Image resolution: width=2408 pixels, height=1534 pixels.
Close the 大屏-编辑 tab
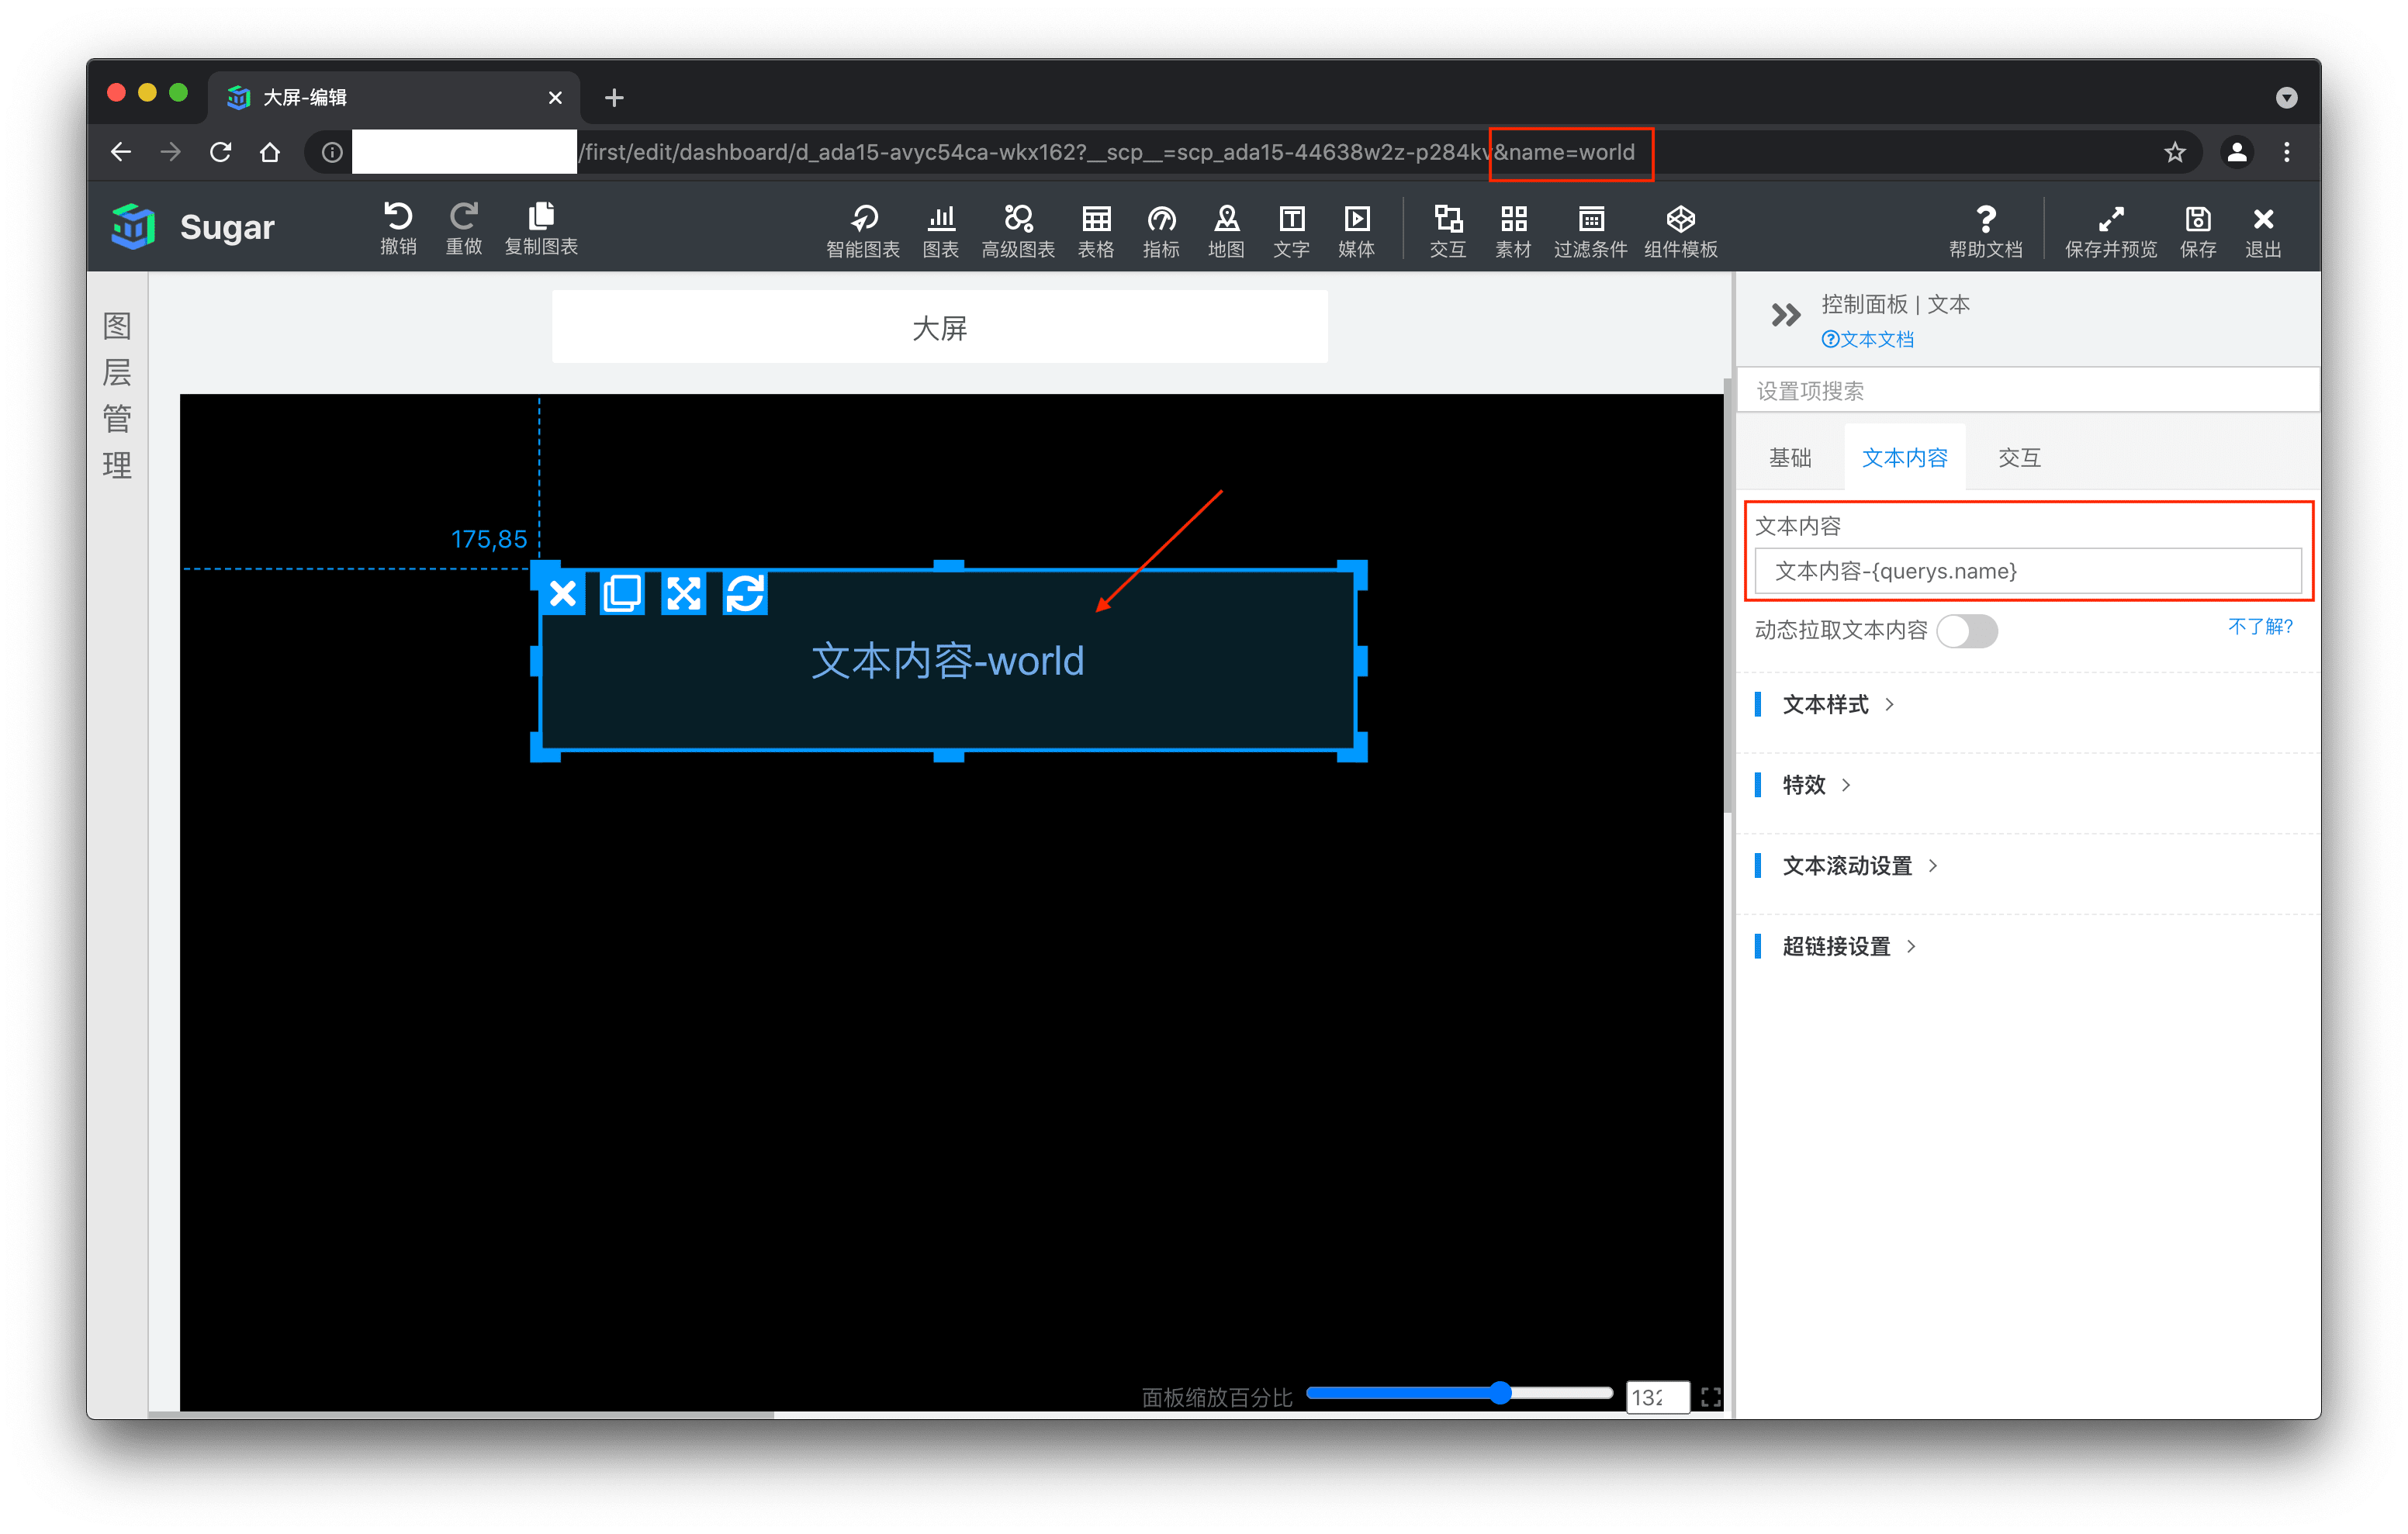(555, 97)
